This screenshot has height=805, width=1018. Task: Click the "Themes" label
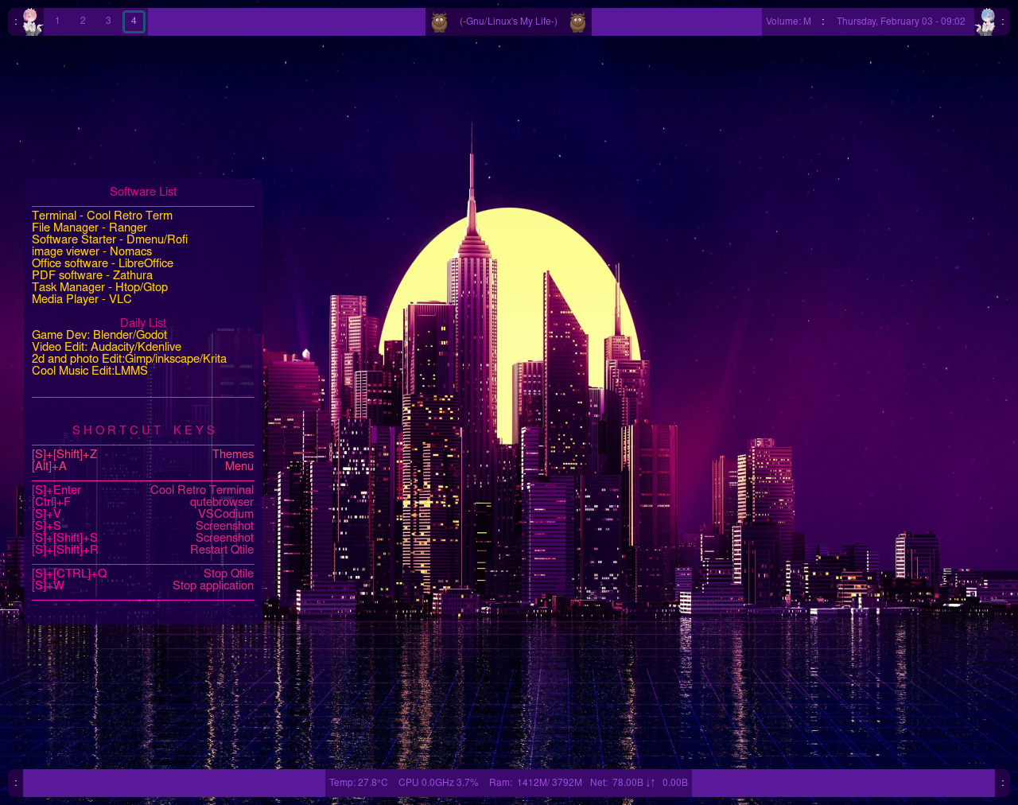pyautogui.click(x=233, y=454)
